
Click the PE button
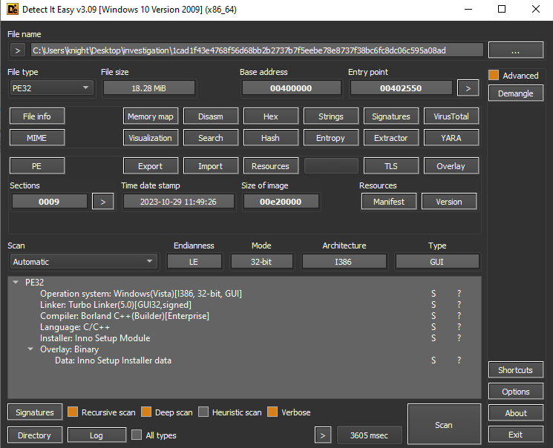tap(37, 165)
